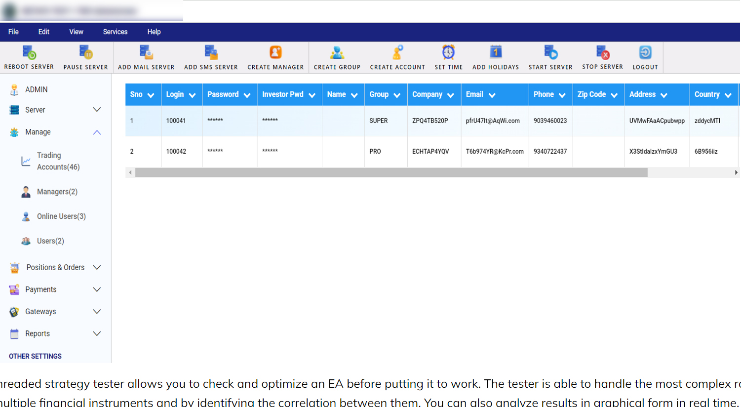
Task: Click the Set Time clock icon
Action: click(x=448, y=51)
